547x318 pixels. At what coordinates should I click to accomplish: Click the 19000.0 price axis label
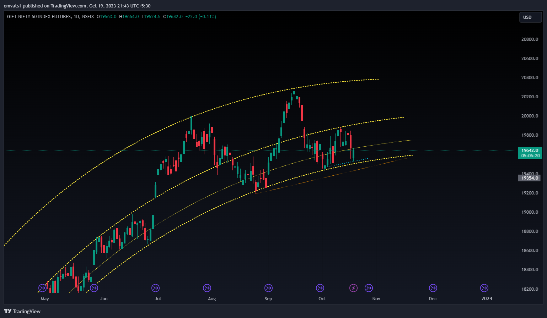click(530, 212)
